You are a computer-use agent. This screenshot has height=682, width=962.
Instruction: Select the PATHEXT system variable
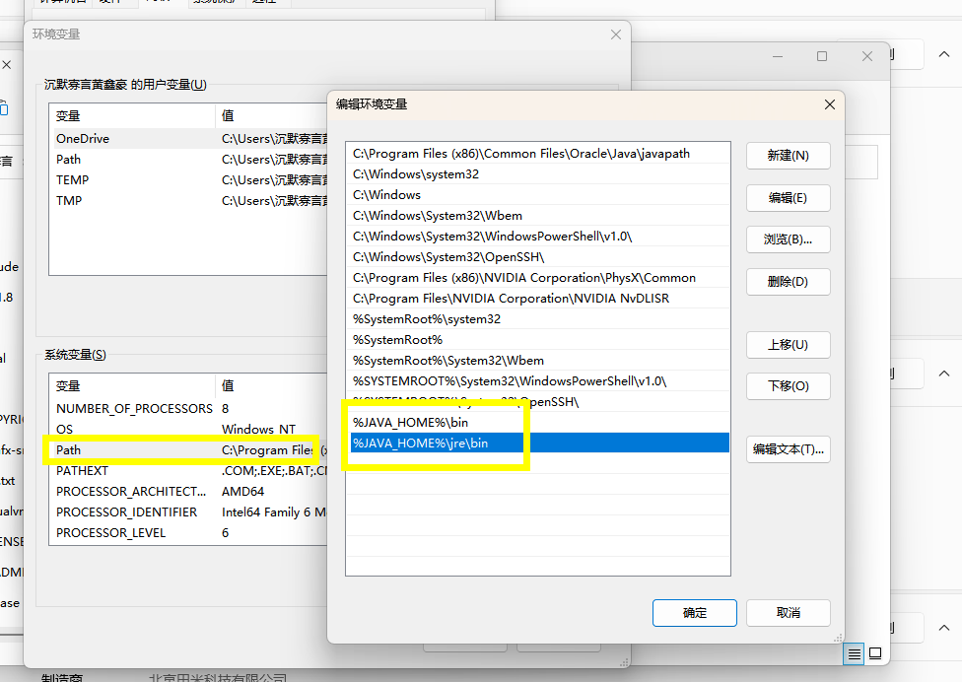(191, 471)
